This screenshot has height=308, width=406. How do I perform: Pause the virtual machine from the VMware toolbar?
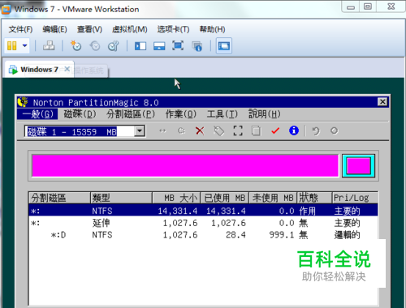[x=12, y=45]
